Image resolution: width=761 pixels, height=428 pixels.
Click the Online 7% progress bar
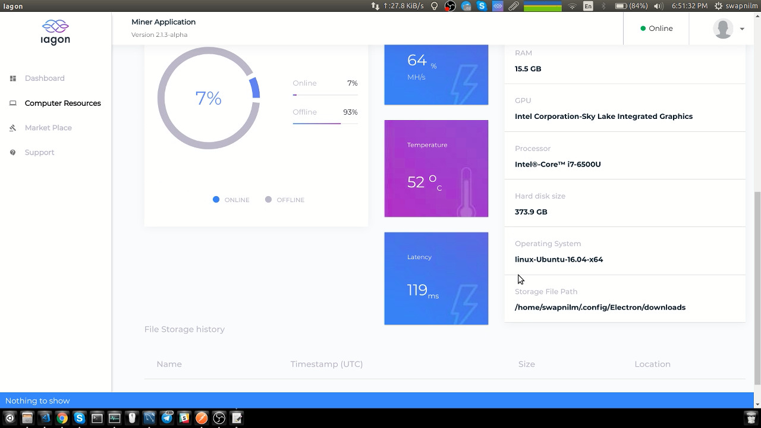pos(325,95)
